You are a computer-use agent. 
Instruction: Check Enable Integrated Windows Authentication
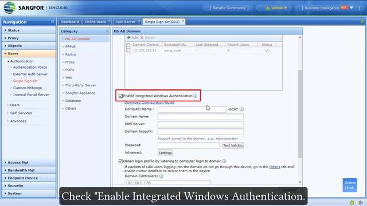coord(120,96)
